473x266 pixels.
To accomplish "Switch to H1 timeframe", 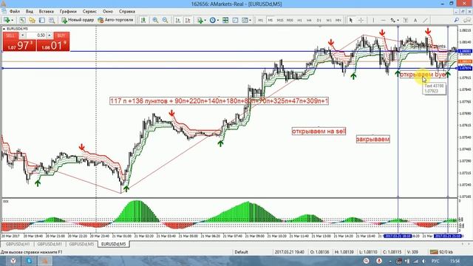I will click(299, 20).
